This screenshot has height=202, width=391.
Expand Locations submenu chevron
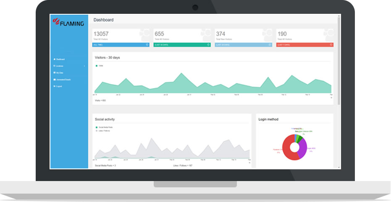pyautogui.click(x=84, y=66)
